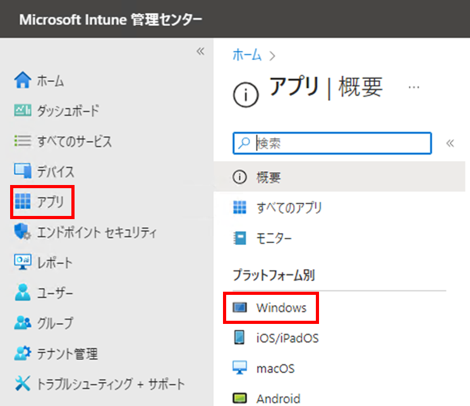Collapse the left navigation sidebar
Image resolution: width=470 pixels, height=406 pixels.
pos(200,51)
